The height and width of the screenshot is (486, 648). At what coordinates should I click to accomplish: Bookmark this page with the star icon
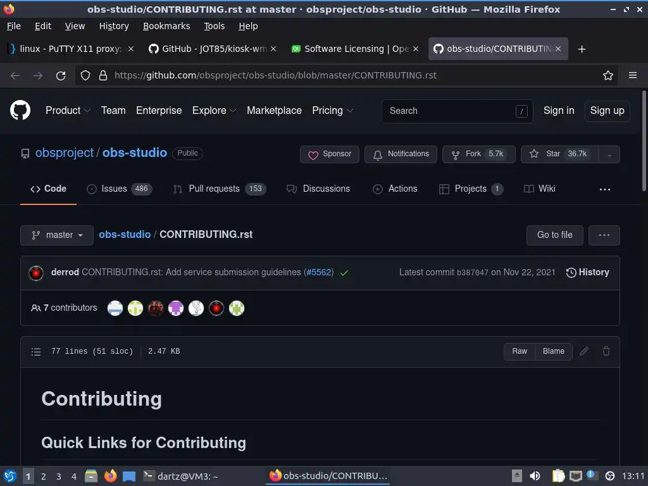pos(608,75)
